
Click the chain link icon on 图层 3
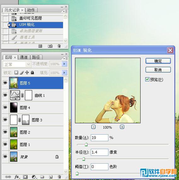(x=20, y=120)
